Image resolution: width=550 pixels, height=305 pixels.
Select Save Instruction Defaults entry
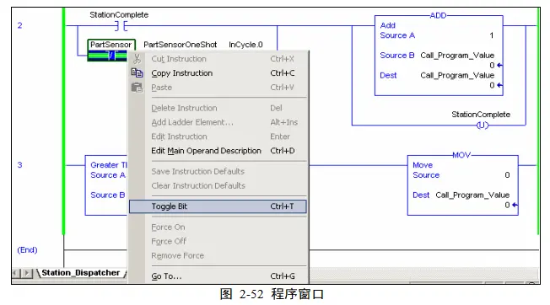click(218, 172)
